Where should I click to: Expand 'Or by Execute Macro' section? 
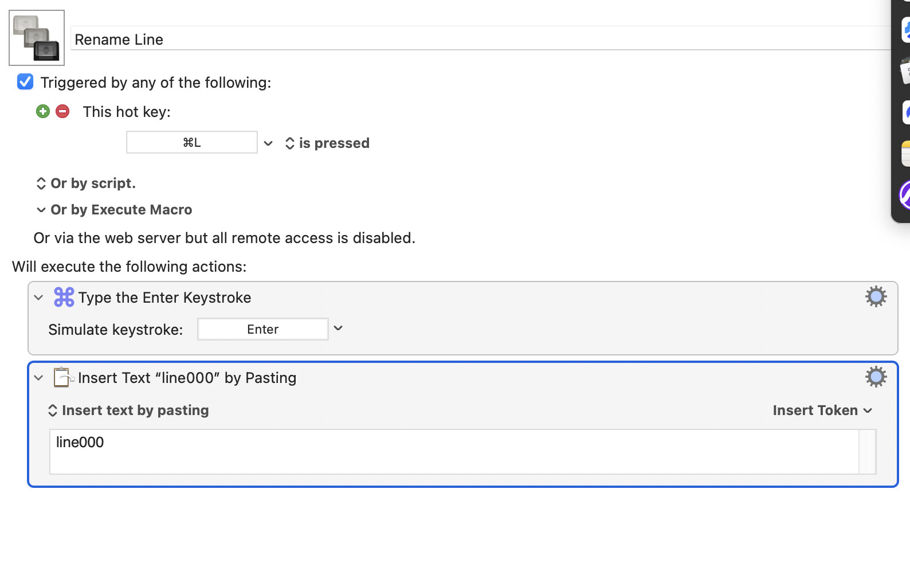114,210
